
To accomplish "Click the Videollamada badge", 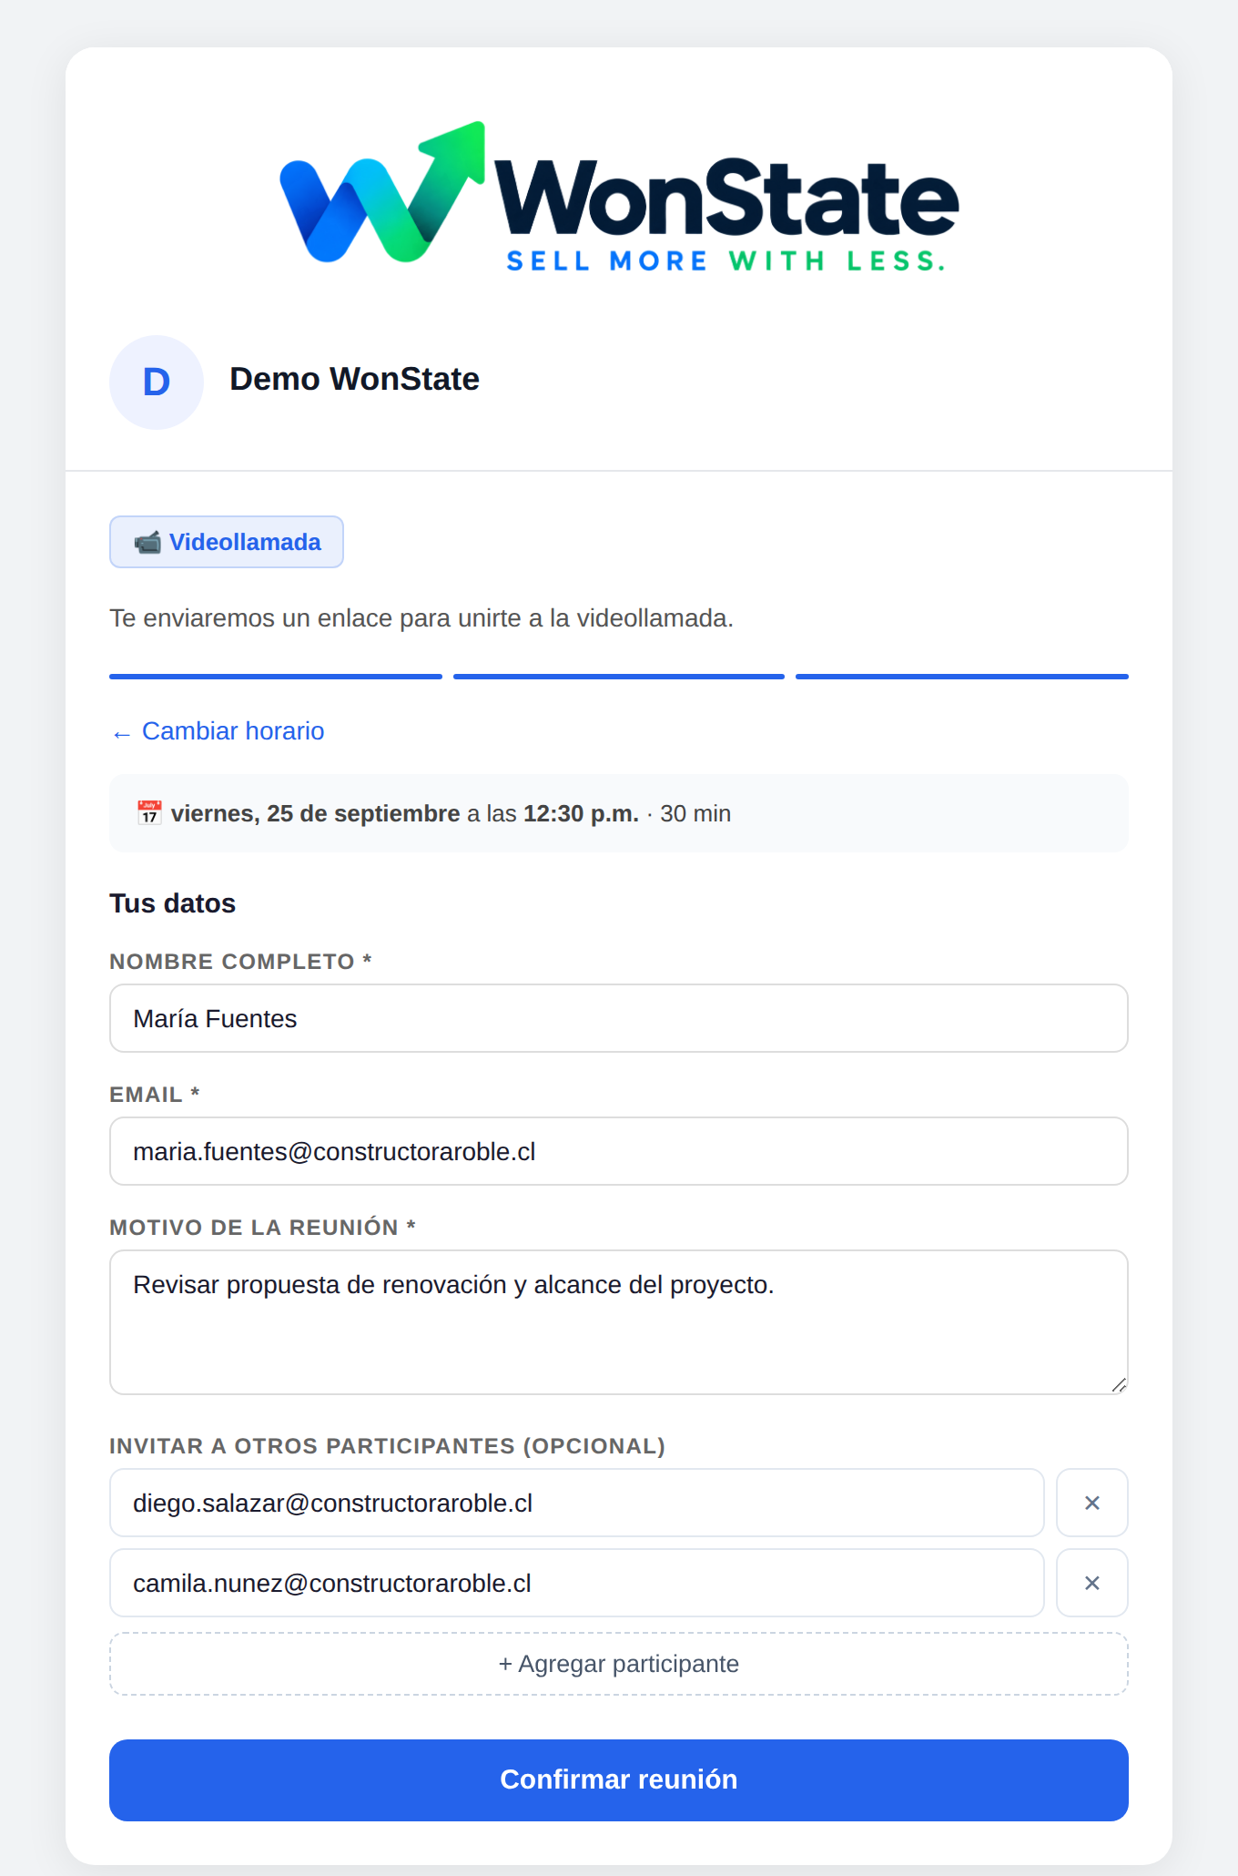I will pos(227,542).
